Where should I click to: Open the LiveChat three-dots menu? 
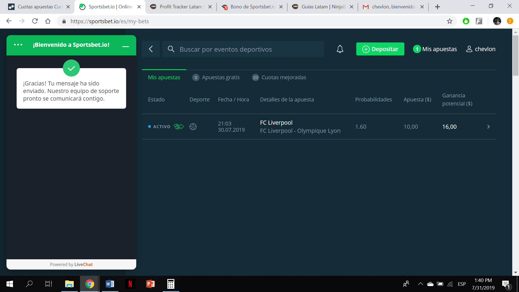(18, 45)
